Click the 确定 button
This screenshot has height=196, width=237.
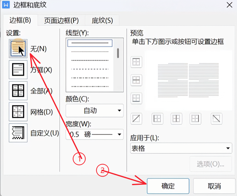pyautogui.click(x=168, y=186)
